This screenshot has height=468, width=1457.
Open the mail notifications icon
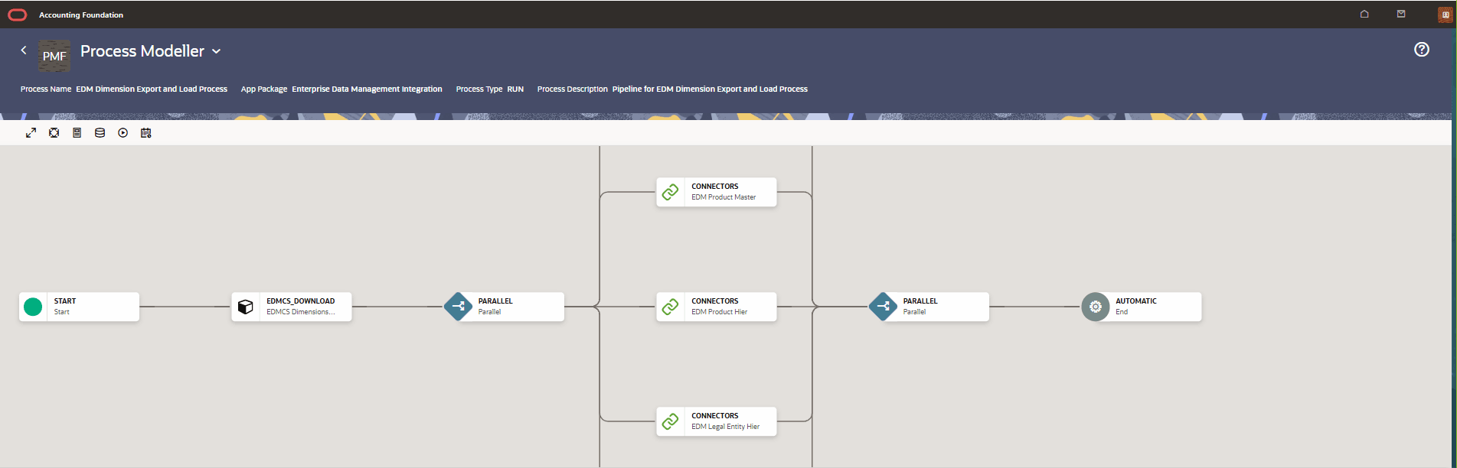1401,14
